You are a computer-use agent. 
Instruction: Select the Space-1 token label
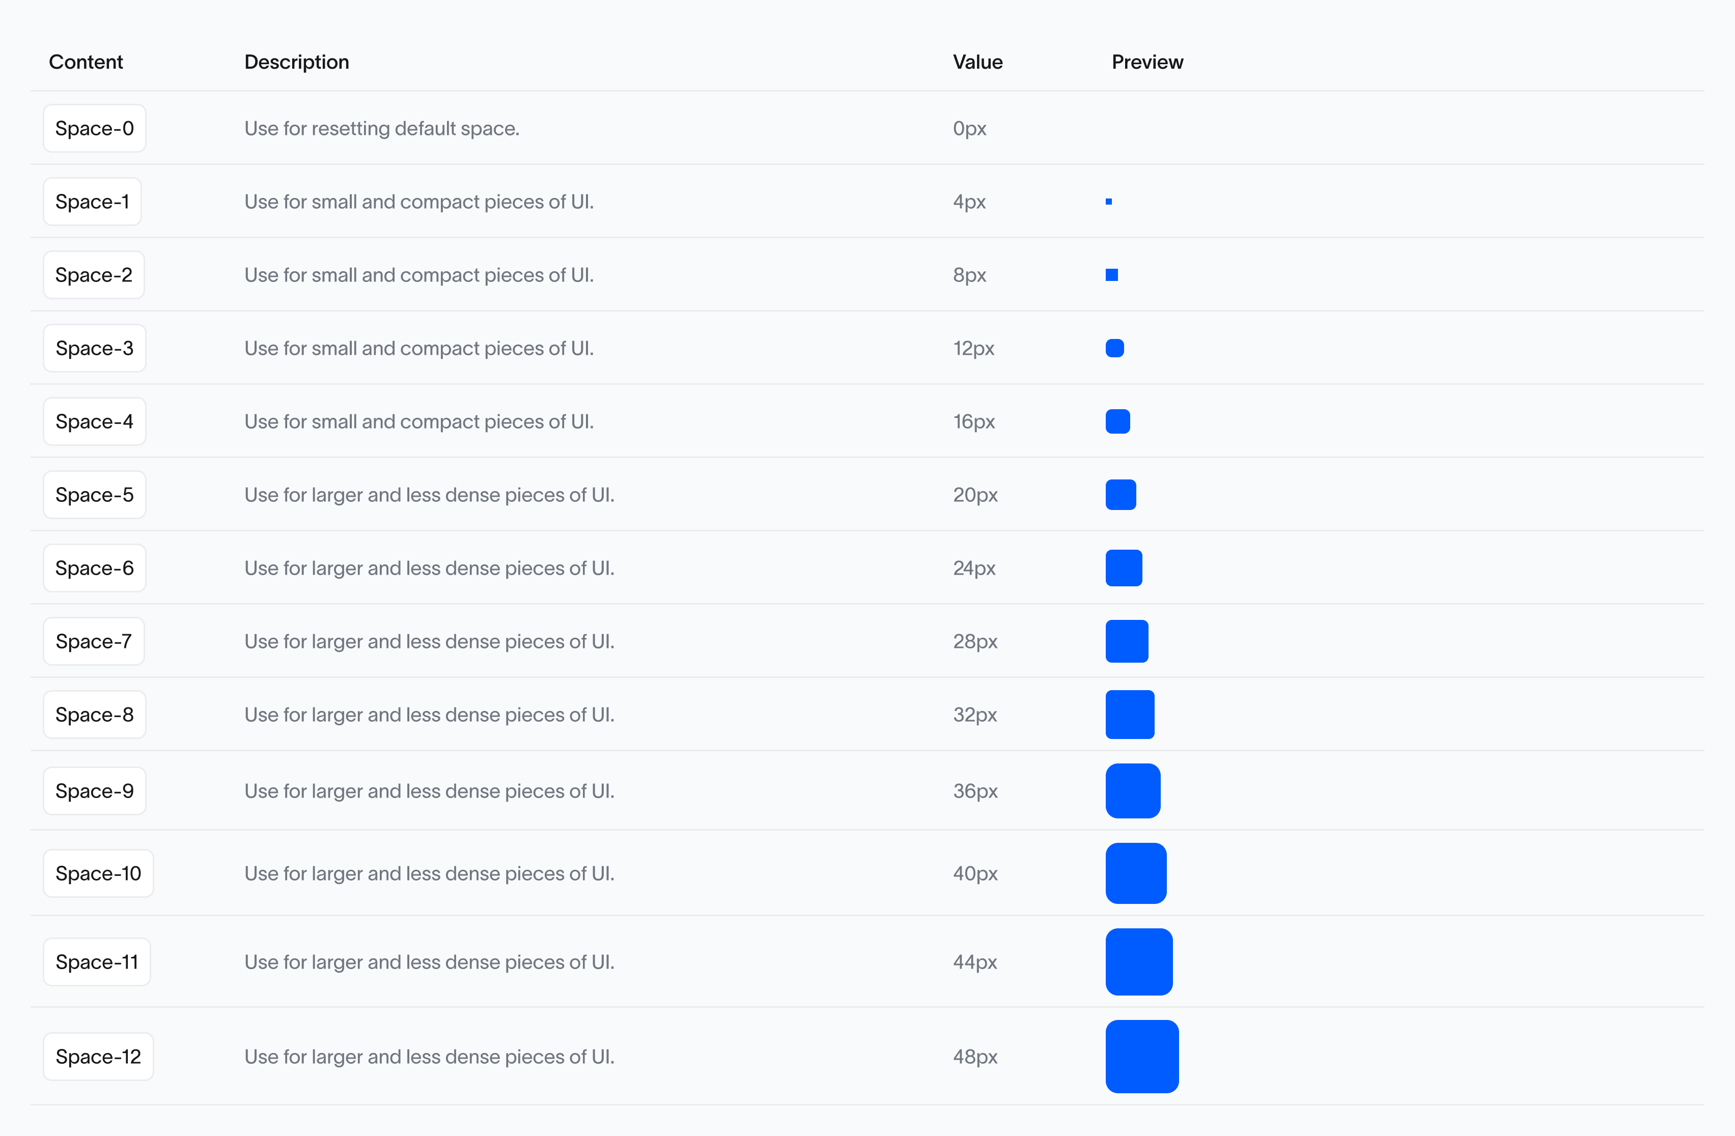pos(93,202)
